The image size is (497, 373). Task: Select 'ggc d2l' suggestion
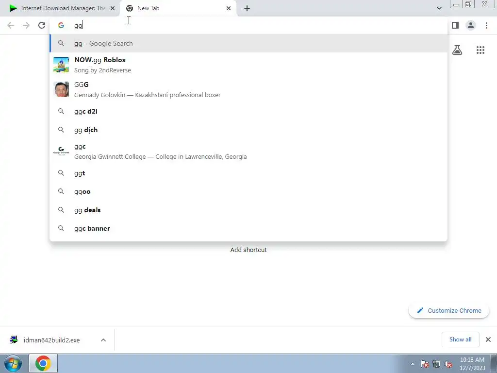(x=248, y=111)
